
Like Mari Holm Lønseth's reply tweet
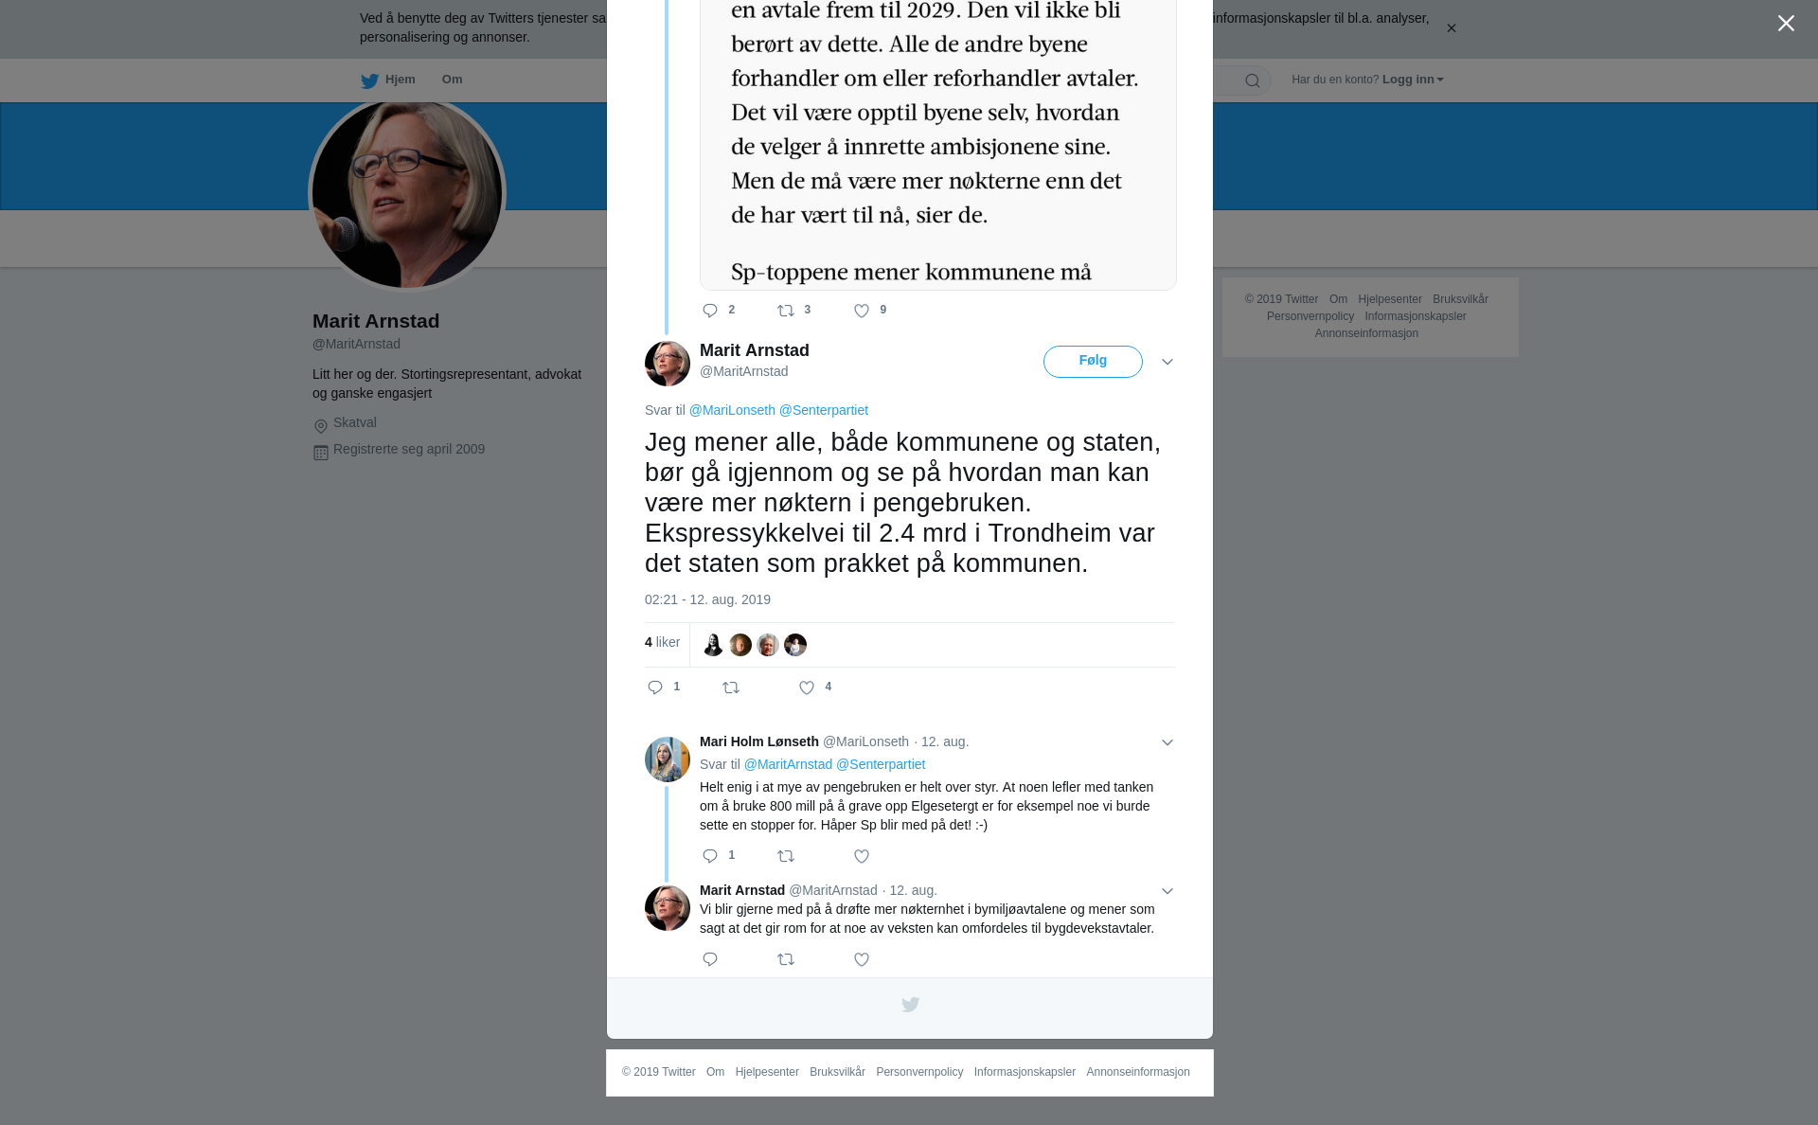[x=862, y=856]
